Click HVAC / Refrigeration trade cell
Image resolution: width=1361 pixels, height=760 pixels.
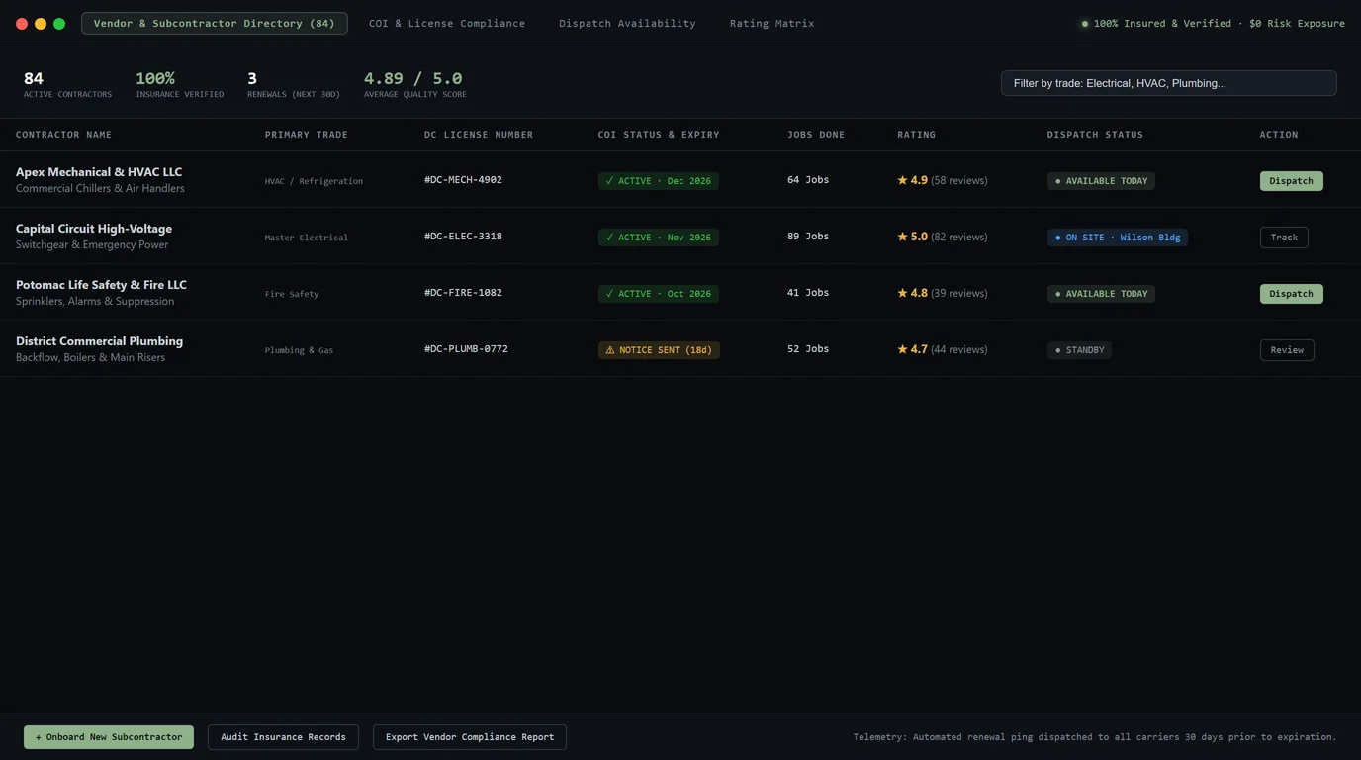click(x=314, y=181)
